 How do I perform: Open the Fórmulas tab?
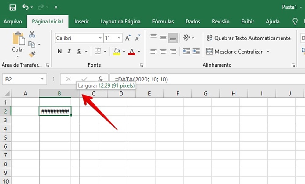pyautogui.click(x=163, y=21)
